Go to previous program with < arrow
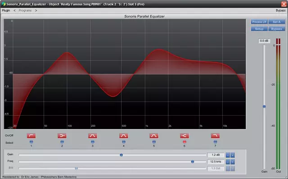288x179 pixels. click(14, 10)
